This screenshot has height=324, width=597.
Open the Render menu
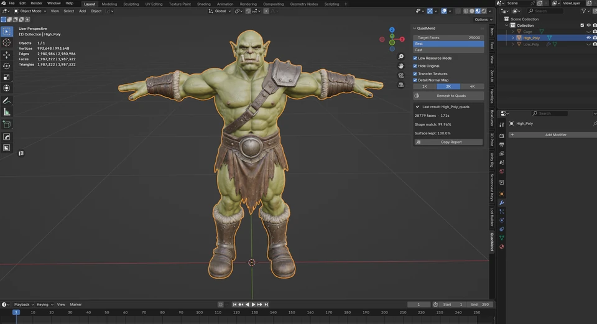coord(36,4)
